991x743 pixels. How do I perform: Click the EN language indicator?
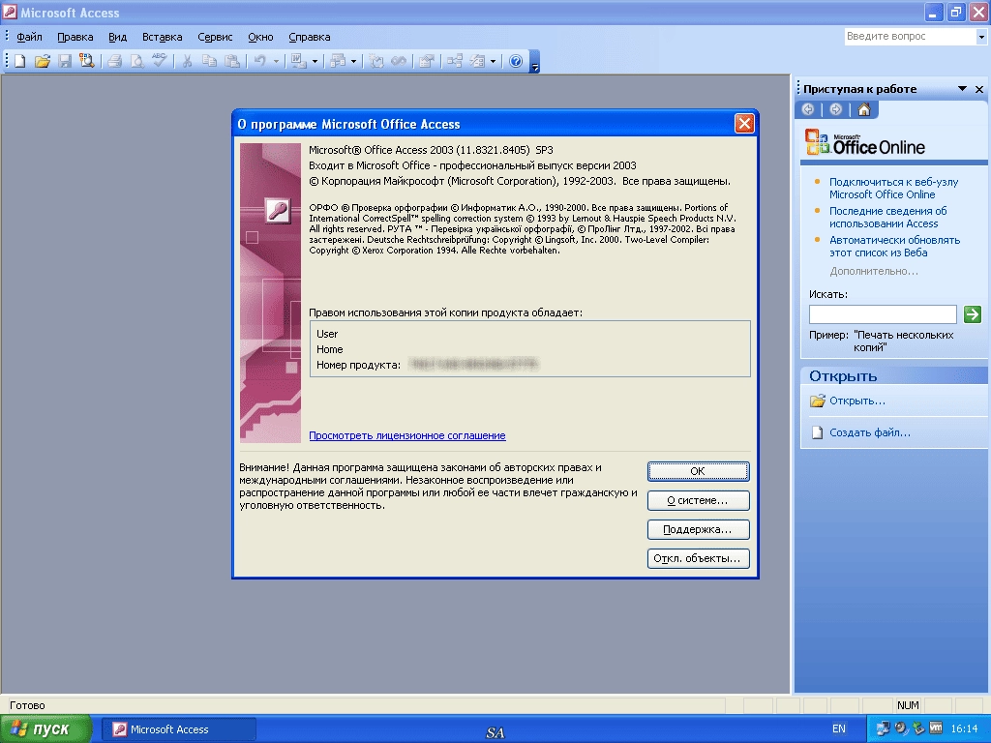click(x=839, y=729)
